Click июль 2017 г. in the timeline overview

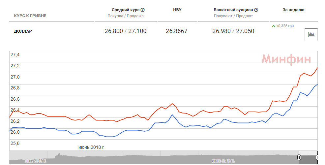click(x=223, y=161)
